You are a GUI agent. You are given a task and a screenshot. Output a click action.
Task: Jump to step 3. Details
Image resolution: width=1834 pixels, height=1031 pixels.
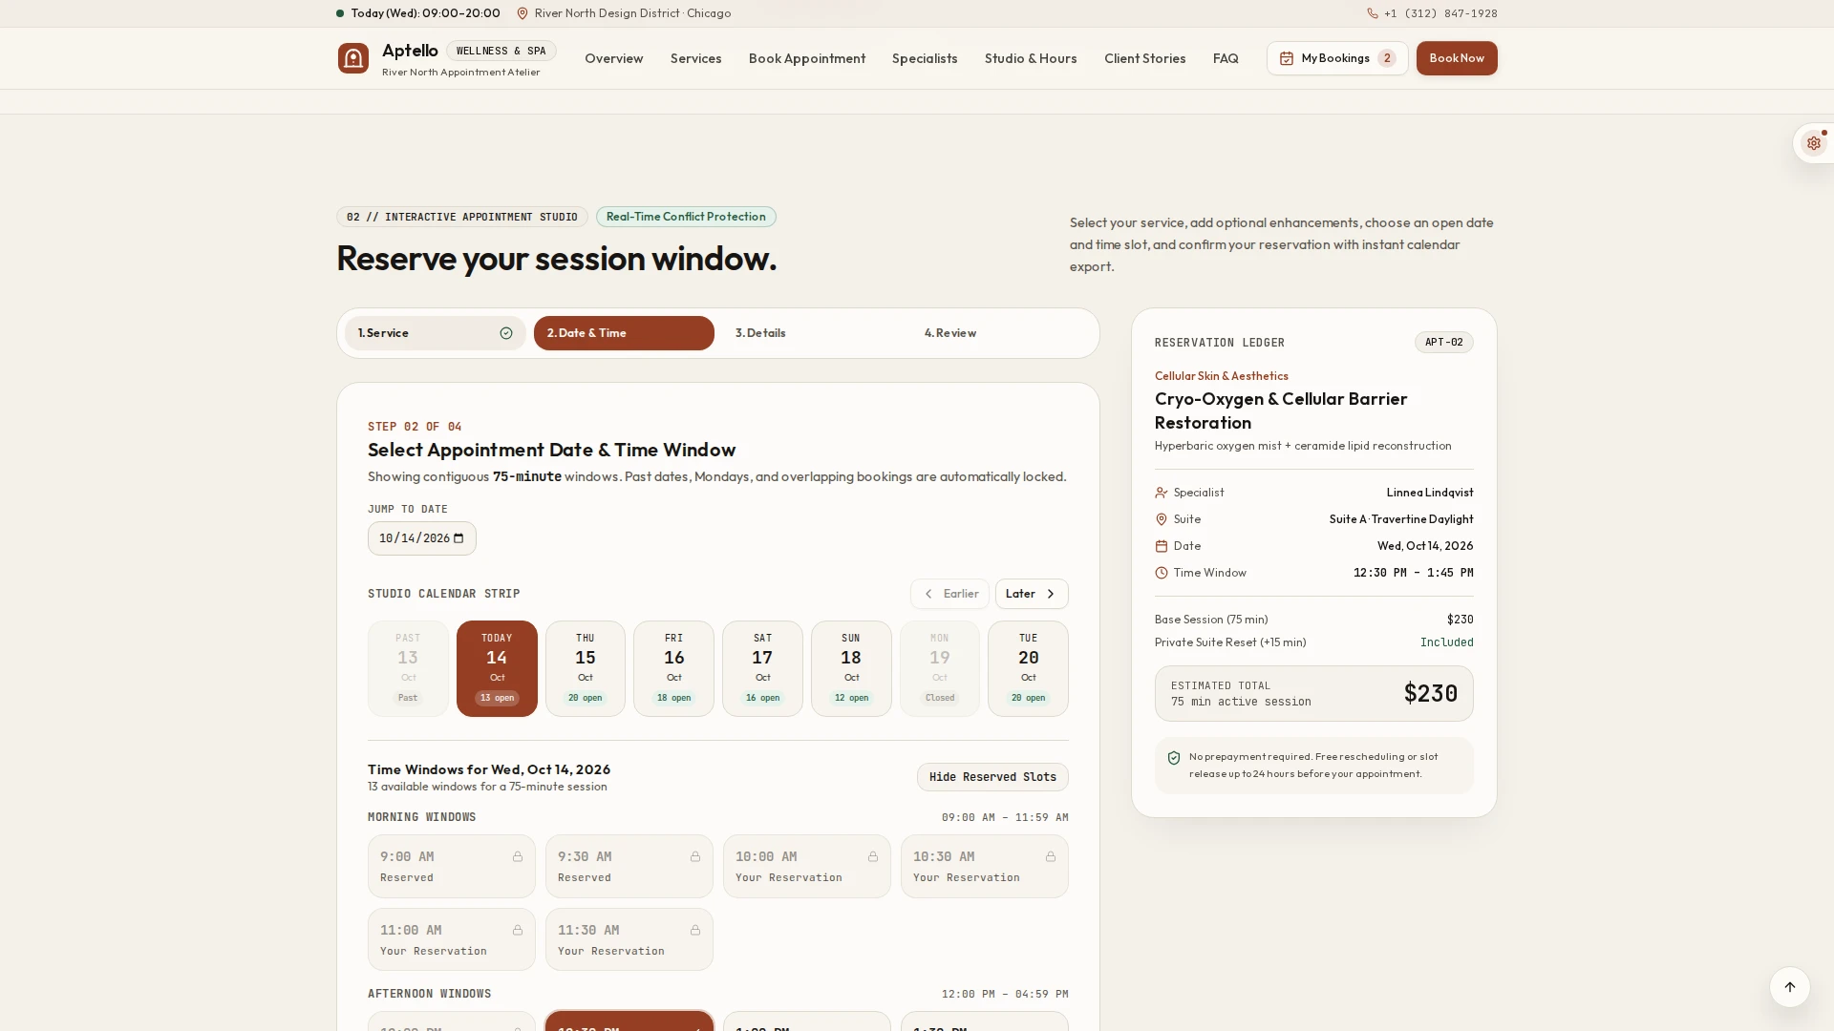point(812,333)
